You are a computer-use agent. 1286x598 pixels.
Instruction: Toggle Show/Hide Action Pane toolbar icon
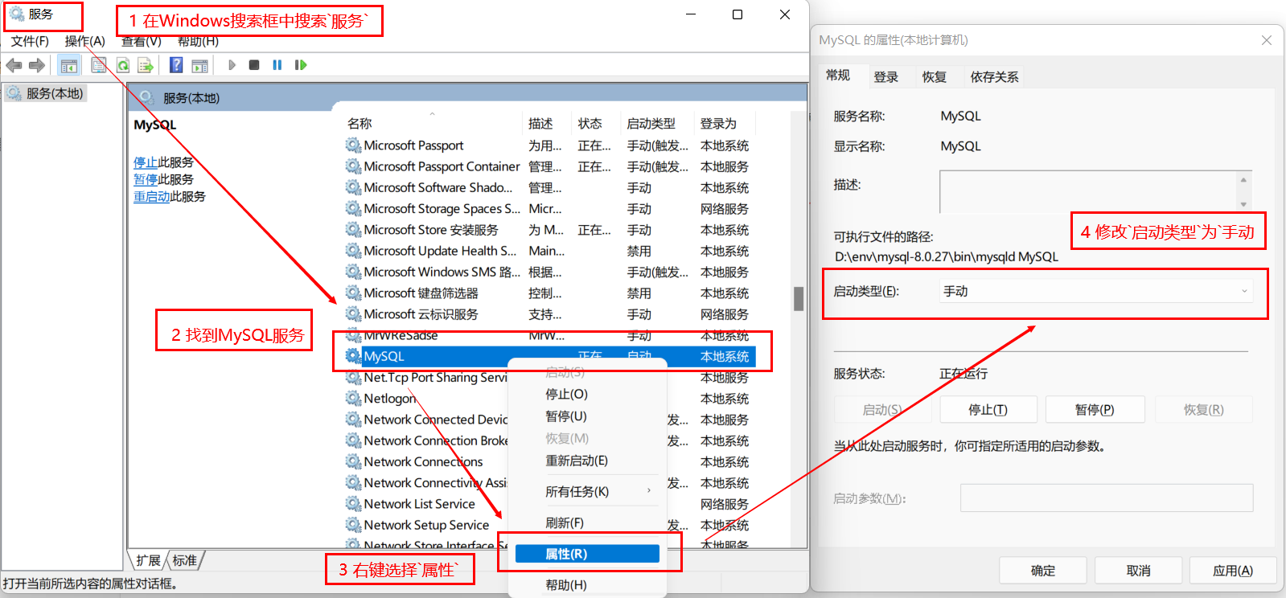(199, 65)
